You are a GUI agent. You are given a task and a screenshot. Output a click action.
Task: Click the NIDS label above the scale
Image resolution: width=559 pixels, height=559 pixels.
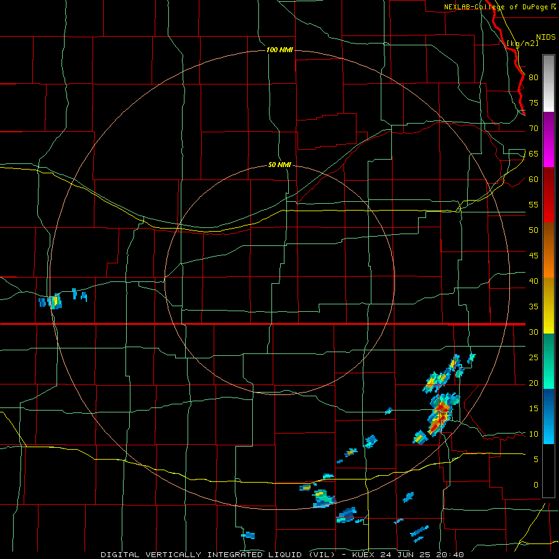[x=546, y=37]
